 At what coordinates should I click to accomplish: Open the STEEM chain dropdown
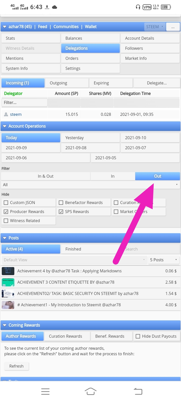click(x=155, y=27)
